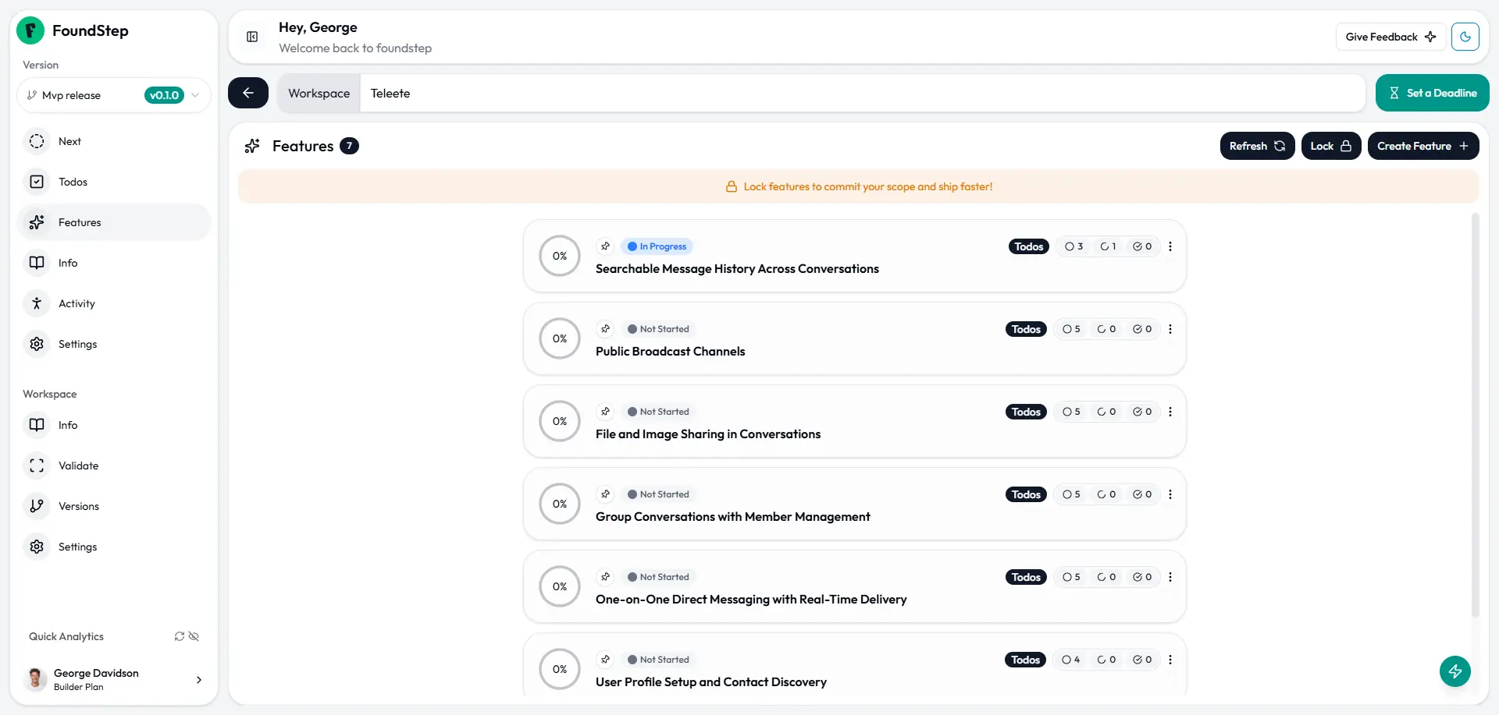Click the FoundStep logo icon
This screenshot has width=1499, height=715.
[x=30, y=30]
